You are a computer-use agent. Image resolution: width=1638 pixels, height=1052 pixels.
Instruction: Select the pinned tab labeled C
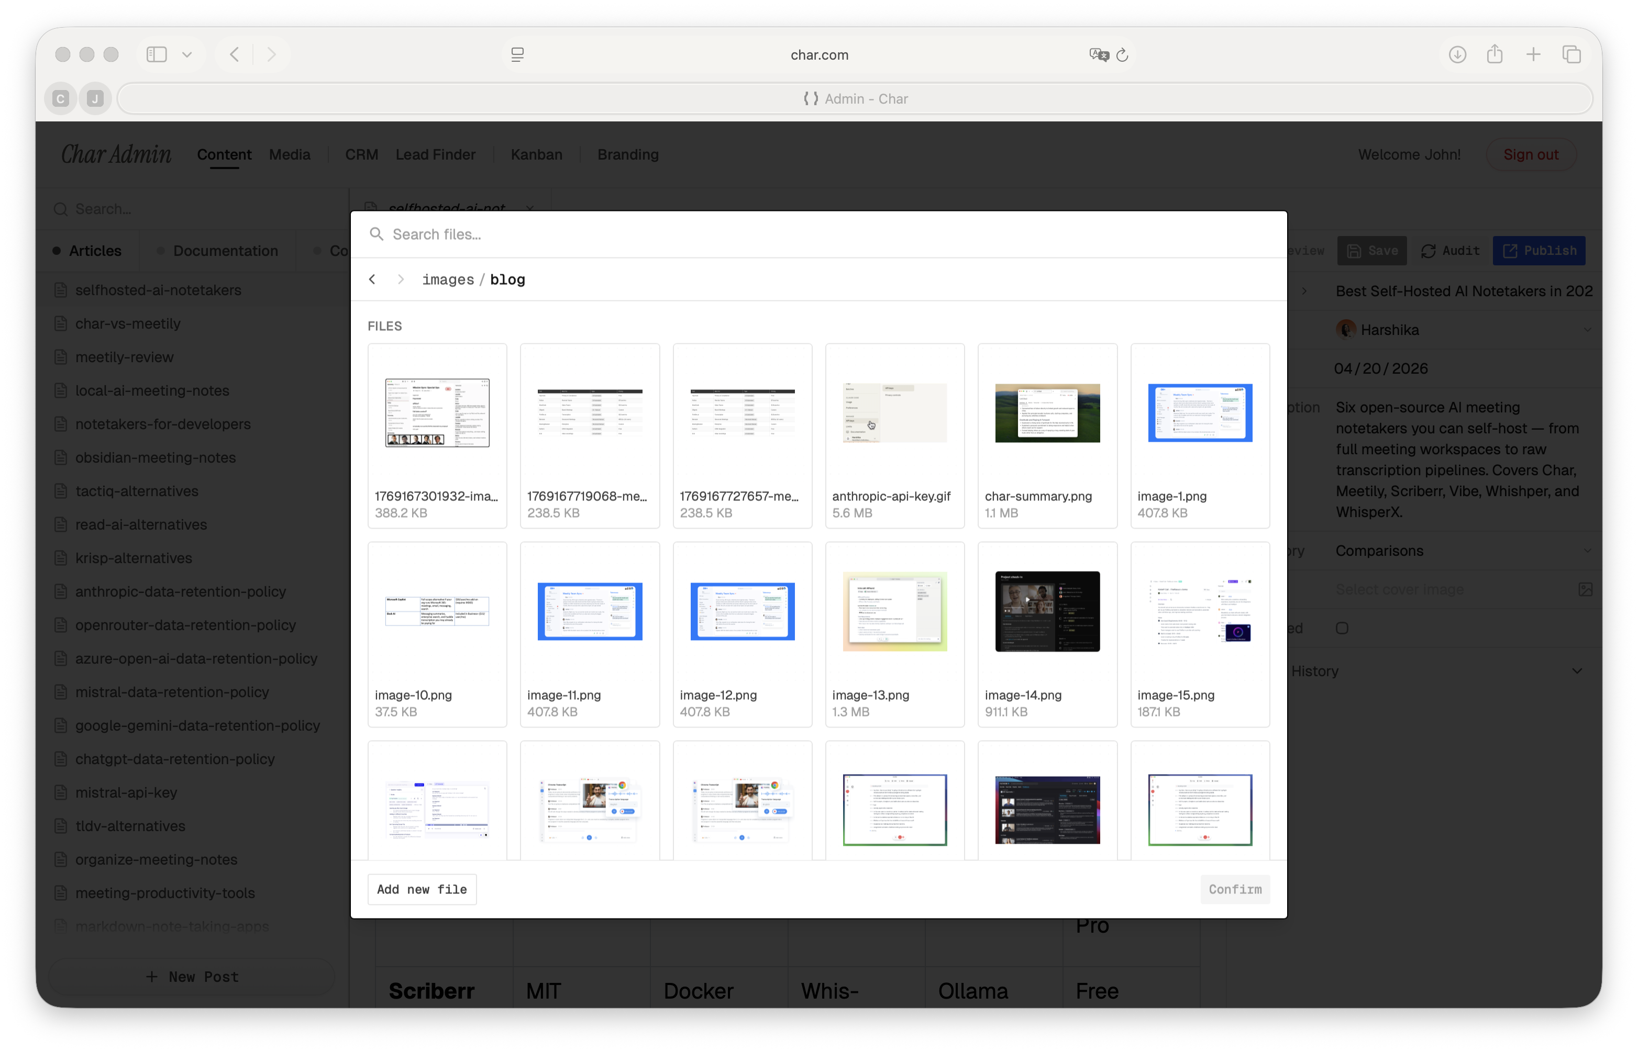(x=61, y=98)
